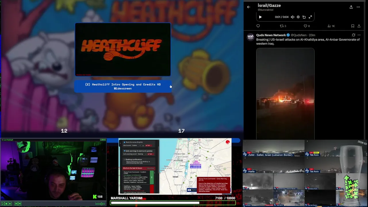Toggle Read city names (English) checkbox
The width and height of the screenshot is (368, 207).
point(124,142)
